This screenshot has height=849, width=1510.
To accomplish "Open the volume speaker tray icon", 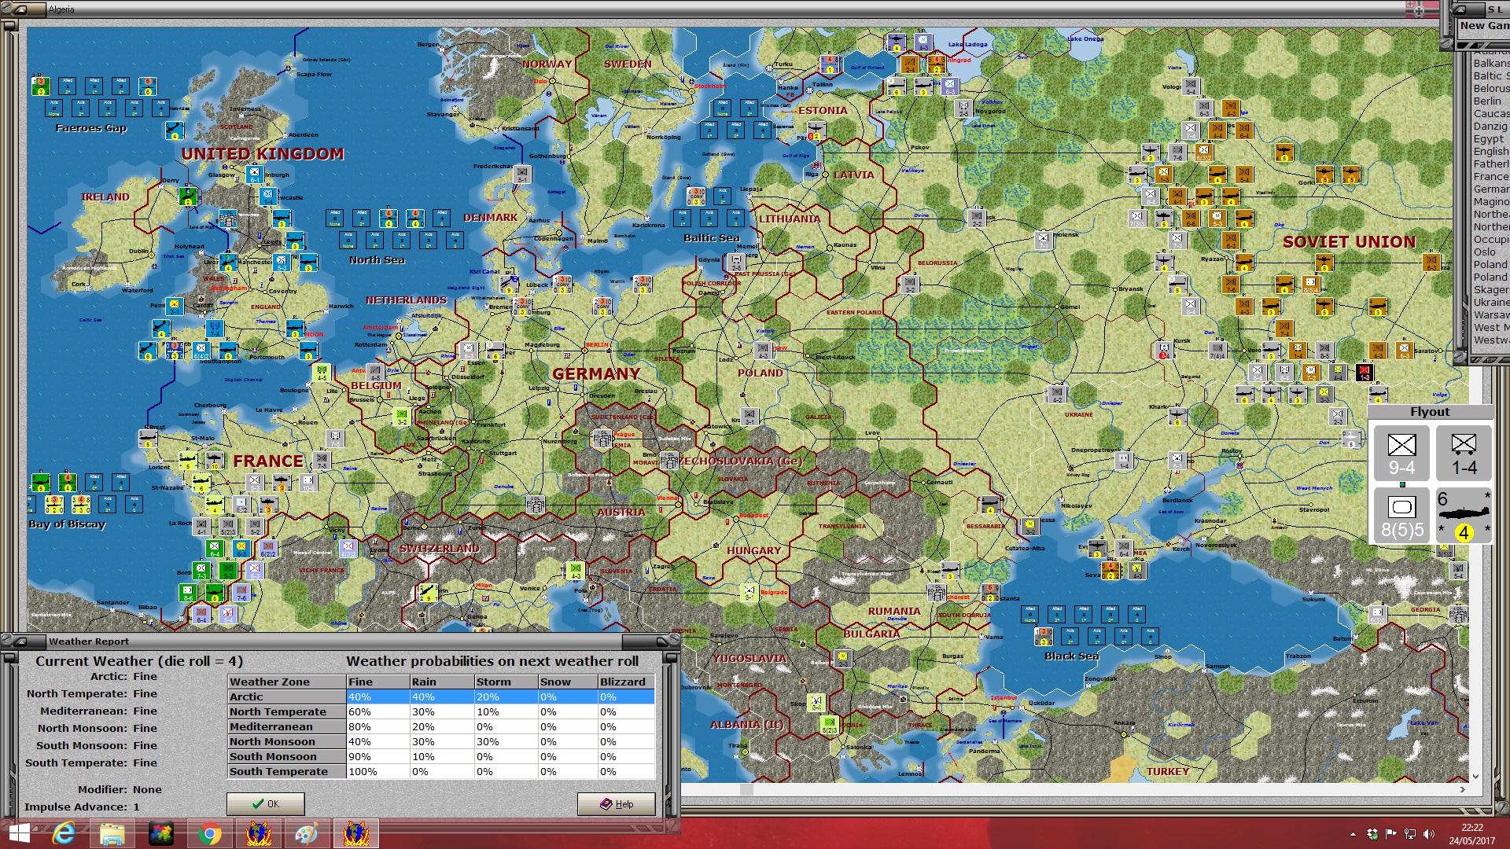I will click(x=1428, y=834).
